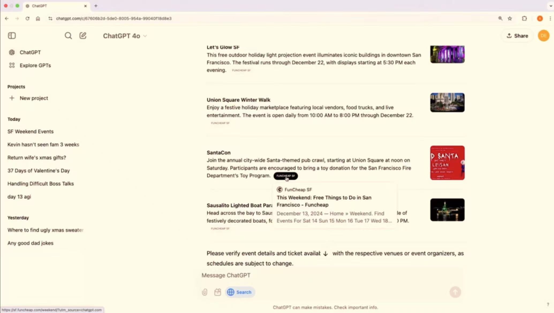Click the Sausalito boat parade thumbnail
This screenshot has height=313, width=554.
click(447, 210)
